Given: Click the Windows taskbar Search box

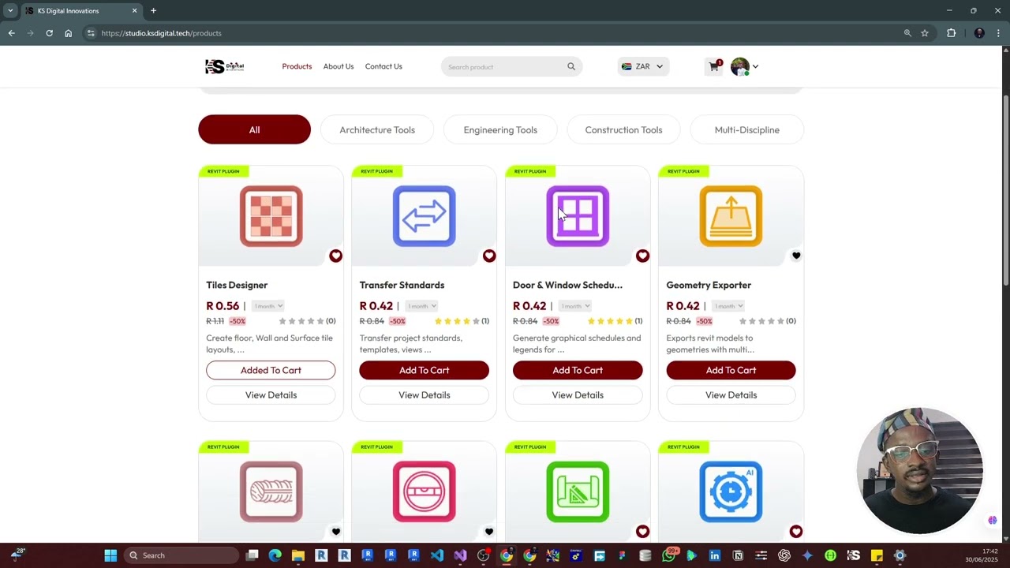Looking at the screenshot, I should pyautogui.click(x=181, y=555).
